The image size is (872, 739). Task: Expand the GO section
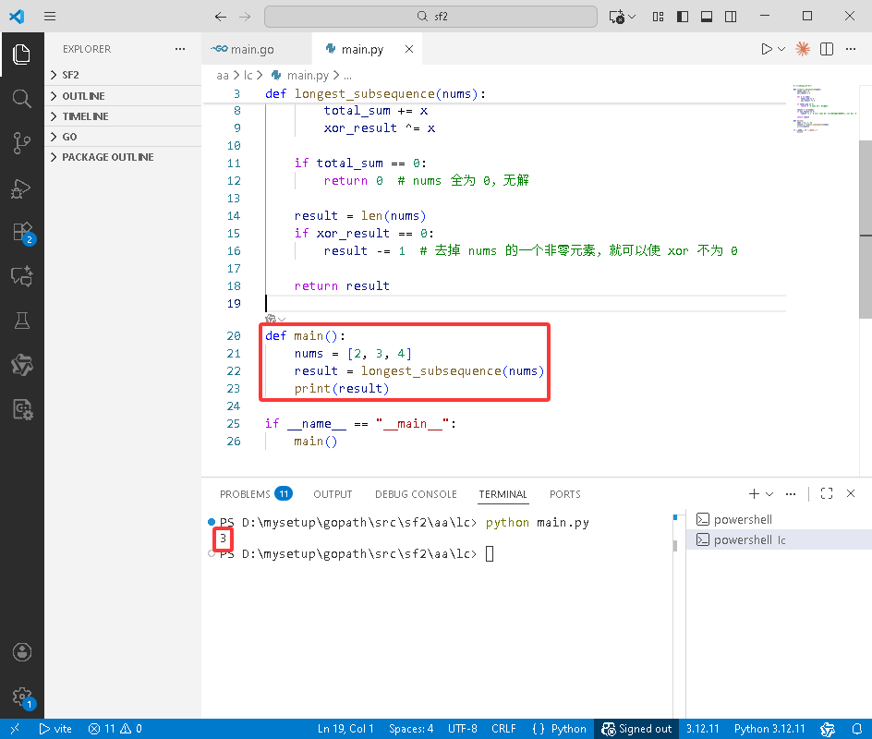[x=122, y=136]
